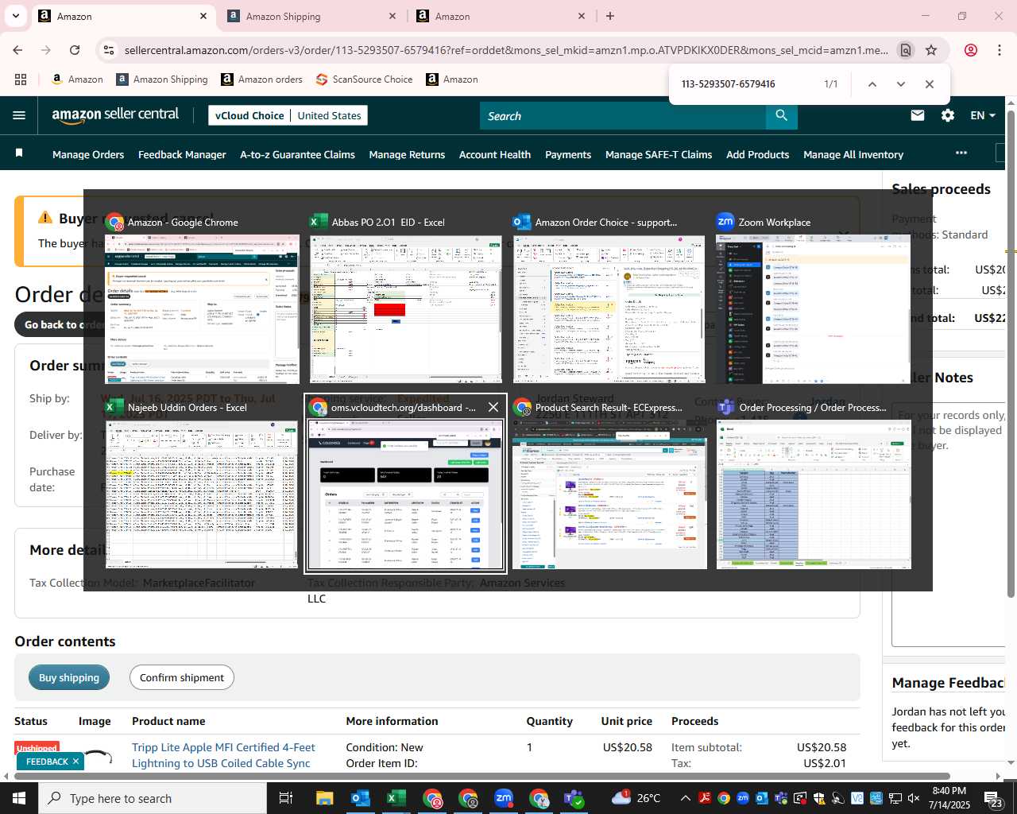1017x814 pixels.
Task: Open Feedback Manager menu item
Action: coord(182,154)
